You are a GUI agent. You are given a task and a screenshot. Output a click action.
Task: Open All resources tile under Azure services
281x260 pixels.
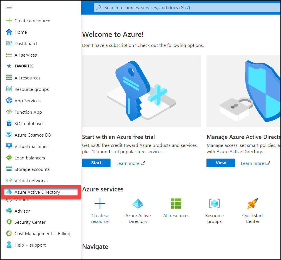[176, 208]
